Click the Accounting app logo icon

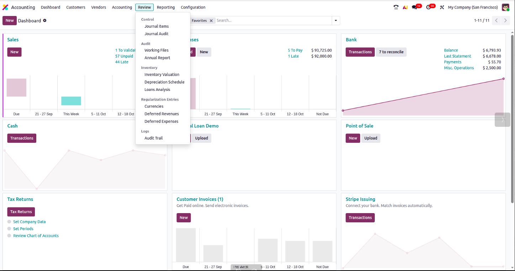pyautogui.click(x=5, y=7)
